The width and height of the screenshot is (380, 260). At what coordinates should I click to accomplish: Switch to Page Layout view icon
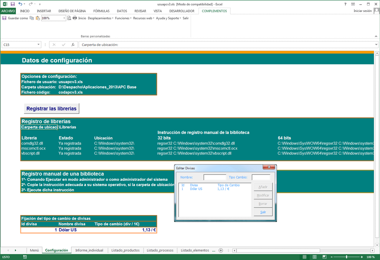click(x=315, y=257)
